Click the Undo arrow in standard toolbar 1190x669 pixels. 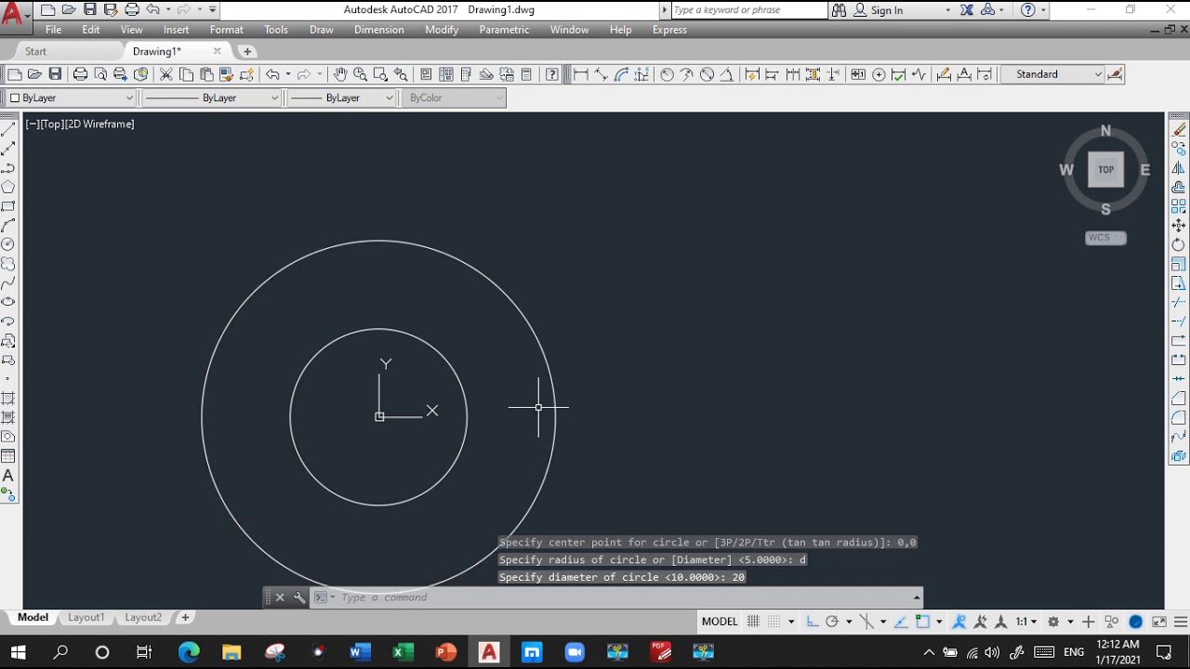[x=272, y=74]
